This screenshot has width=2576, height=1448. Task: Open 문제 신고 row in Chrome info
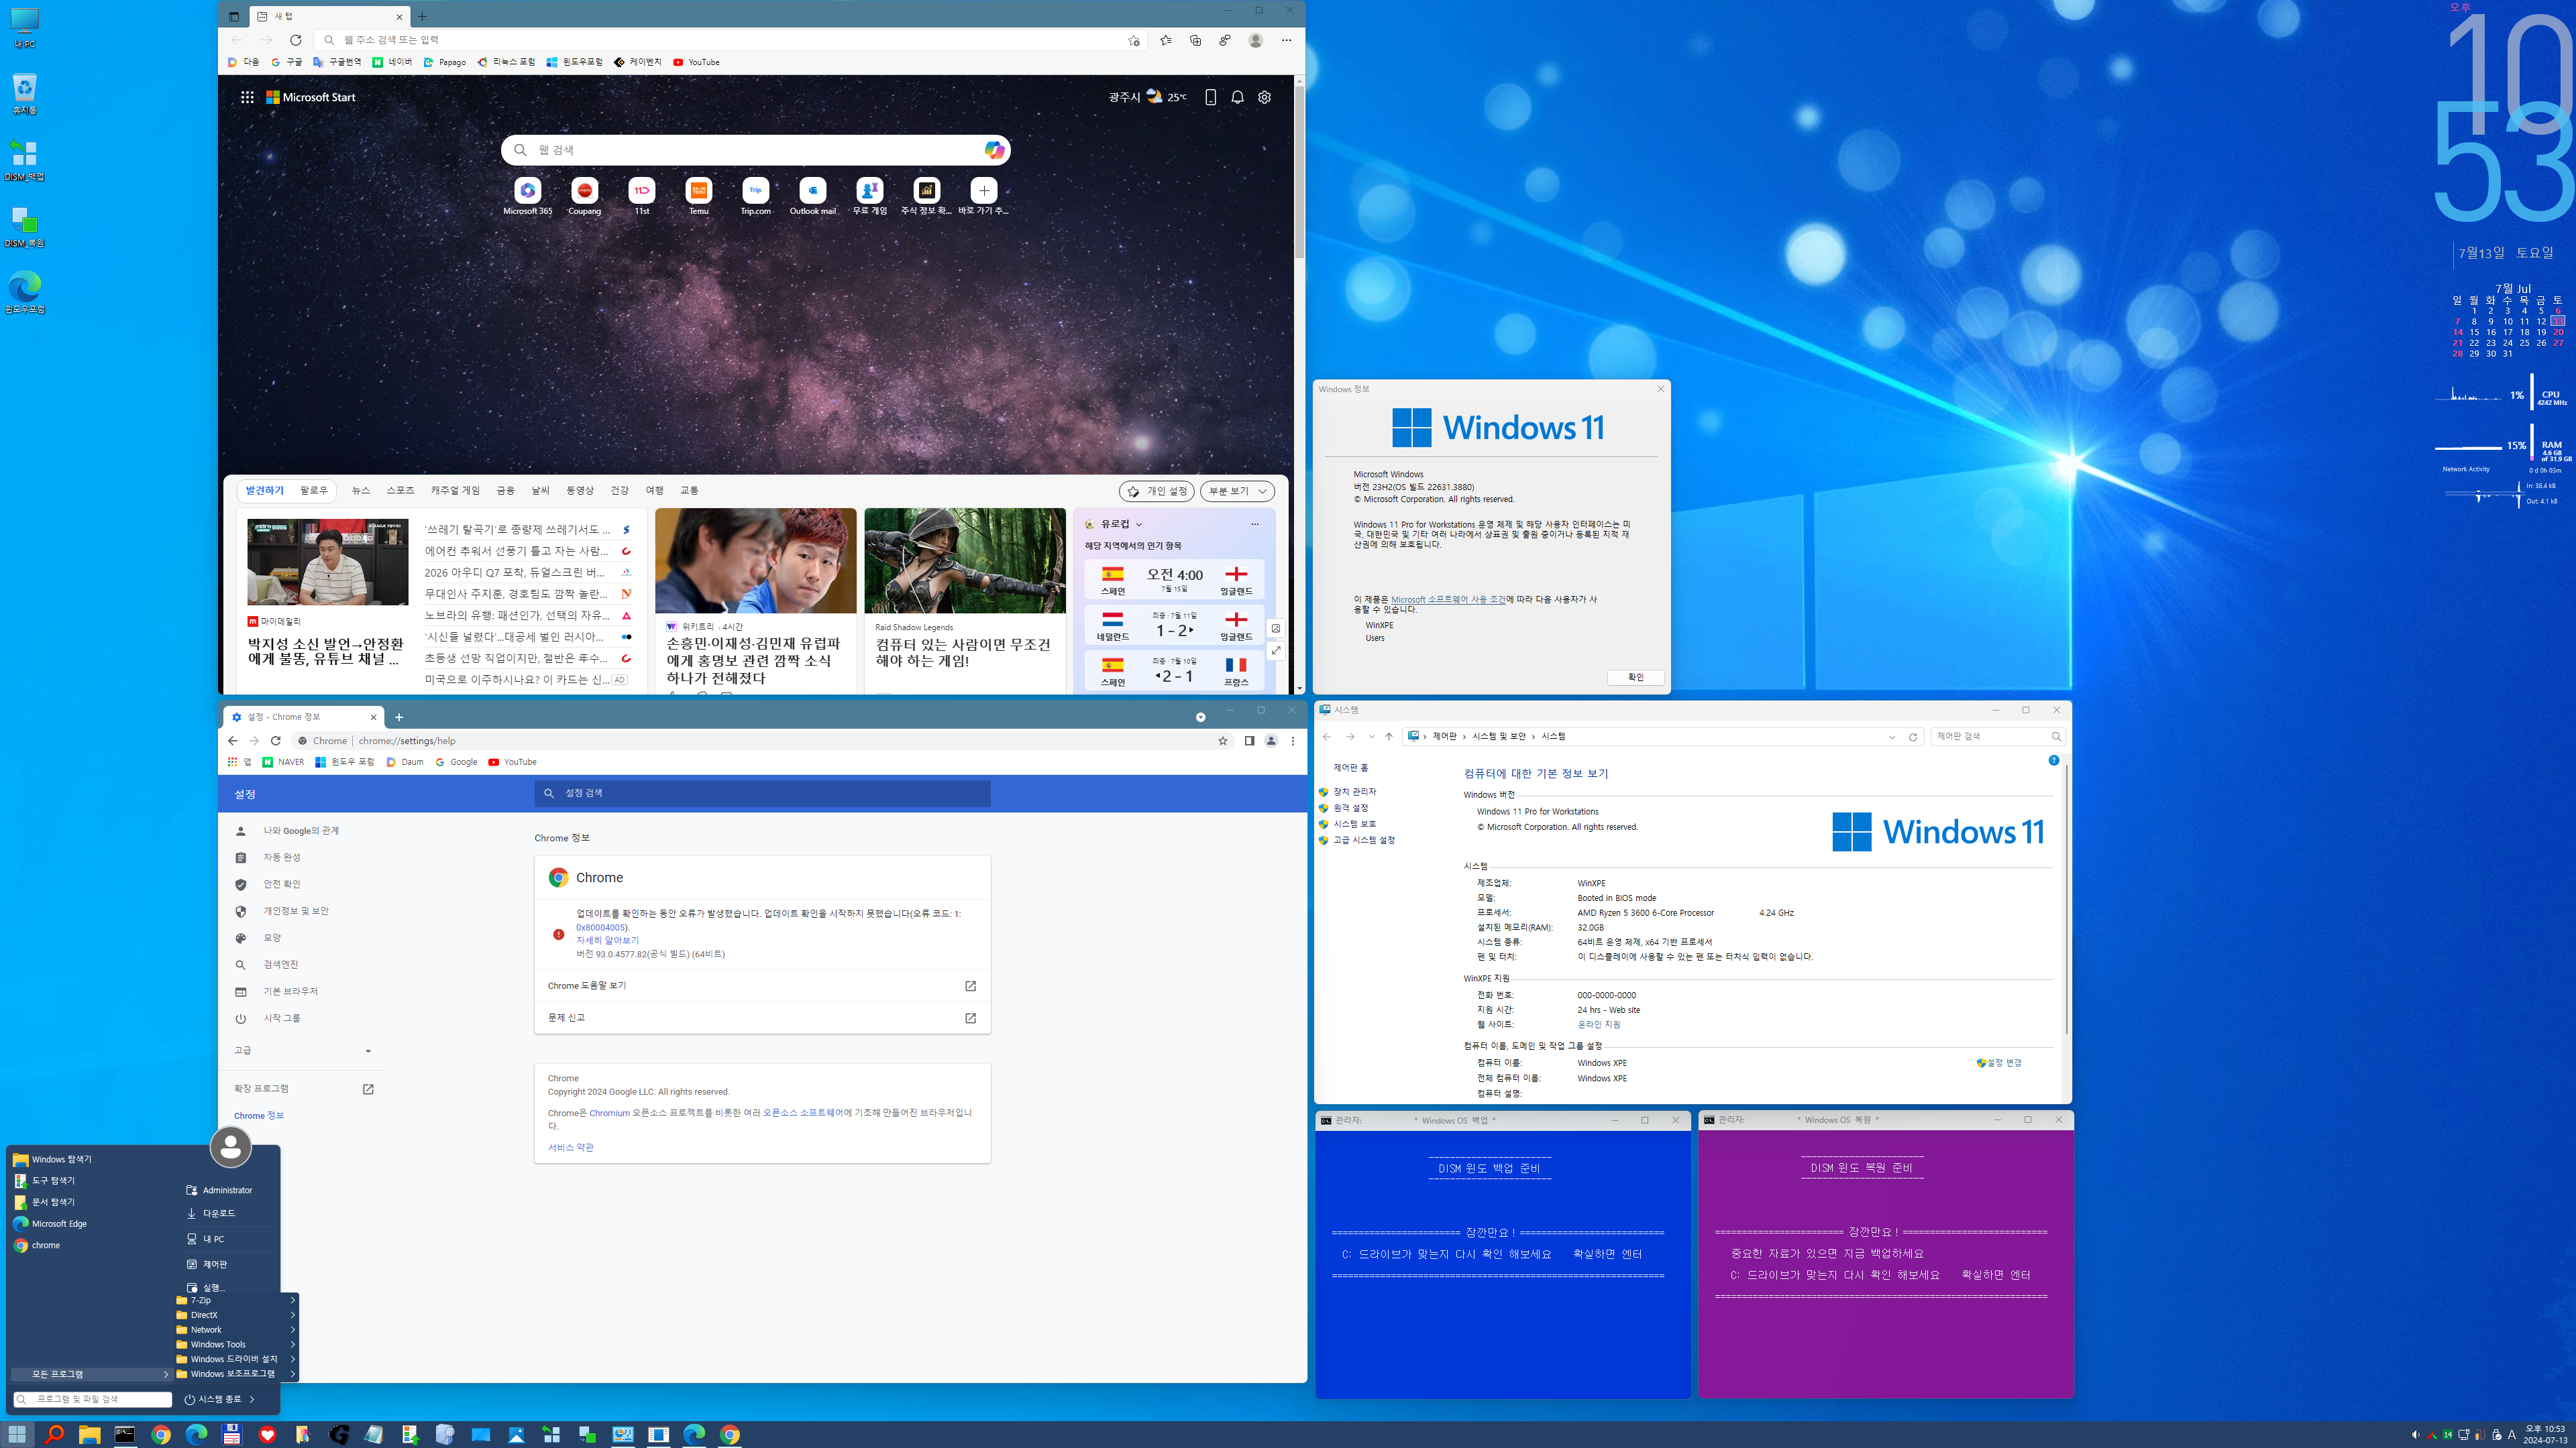[x=762, y=1018]
